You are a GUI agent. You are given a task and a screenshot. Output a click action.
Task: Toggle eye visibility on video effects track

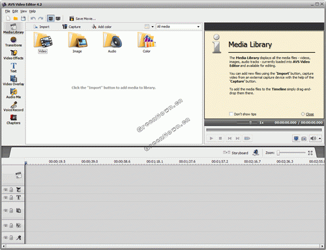pos(5,190)
